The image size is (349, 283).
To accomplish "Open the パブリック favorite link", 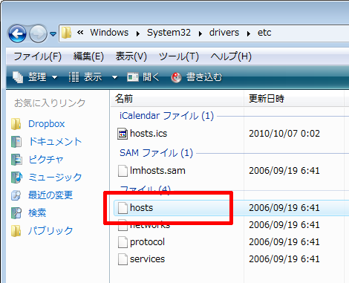I will coord(50,231).
